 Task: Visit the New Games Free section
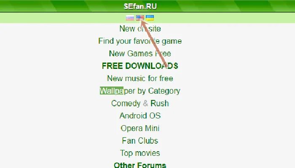click(x=140, y=53)
